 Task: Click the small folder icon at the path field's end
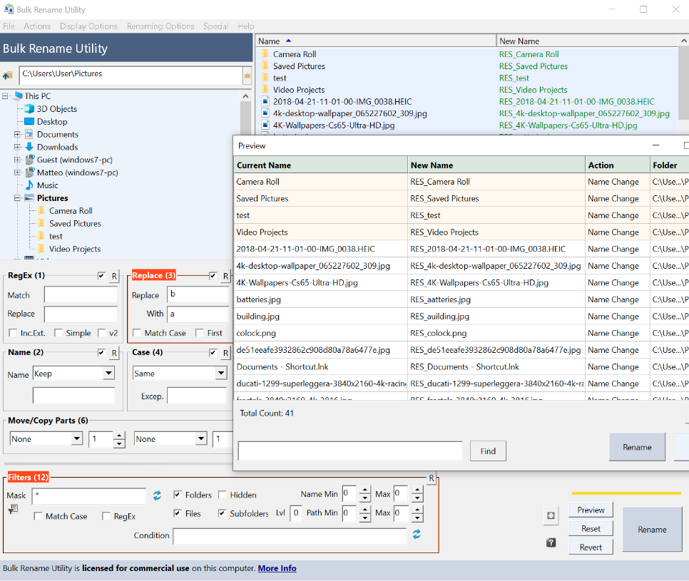(247, 76)
